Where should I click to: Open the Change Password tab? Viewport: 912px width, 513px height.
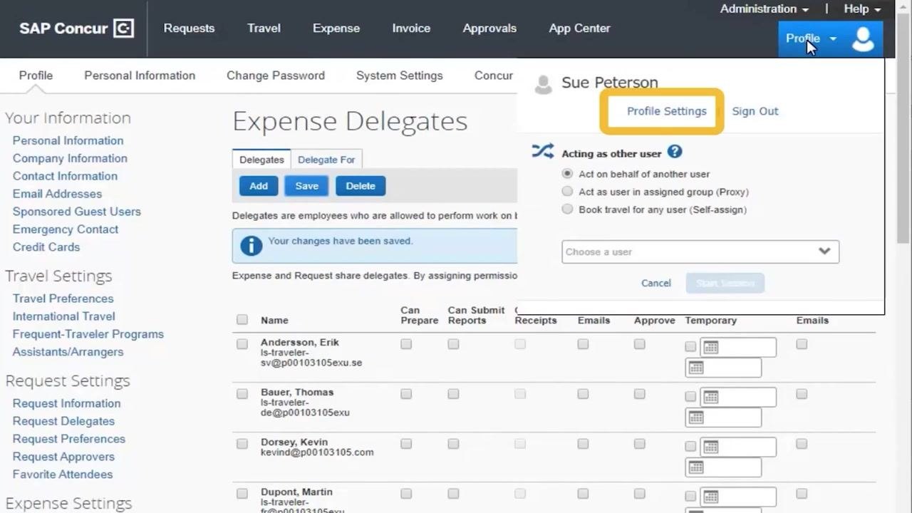[x=276, y=76]
